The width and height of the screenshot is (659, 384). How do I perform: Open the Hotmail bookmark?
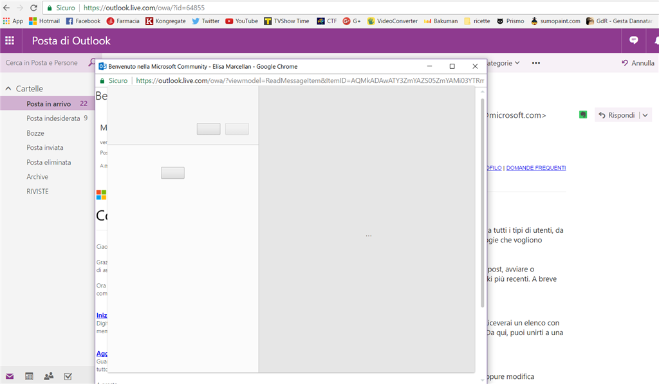click(x=44, y=21)
